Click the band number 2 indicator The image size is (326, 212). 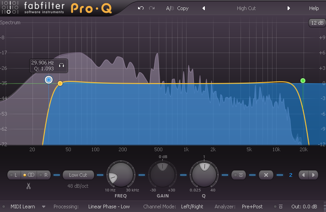coord(291,175)
